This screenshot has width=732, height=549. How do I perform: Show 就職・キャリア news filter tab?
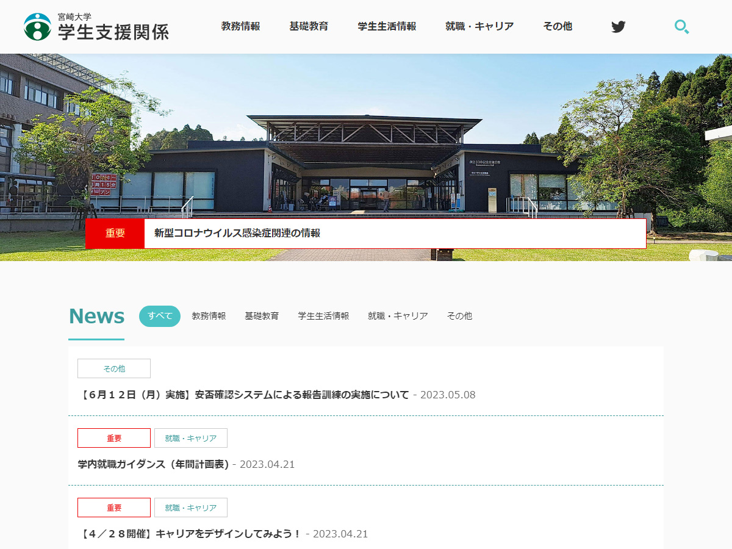[x=398, y=316]
